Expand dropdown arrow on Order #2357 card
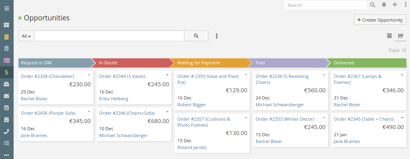The image size is (410, 159). click(x=245, y=118)
